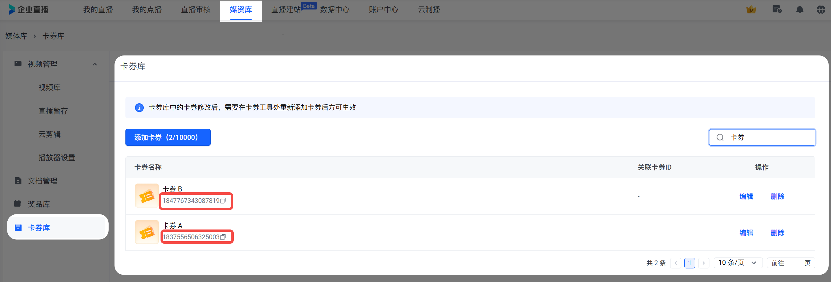The width and height of the screenshot is (831, 282).
Task: Collapse the 视频管理 section
Action: [x=94, y=64]
